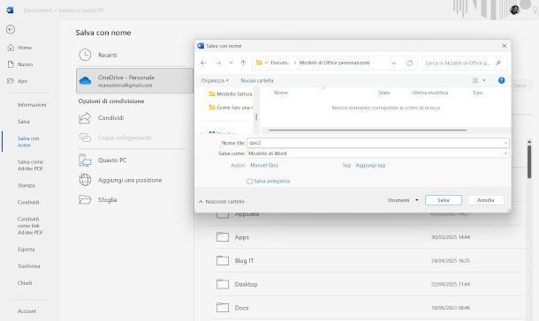This screenshot has height=321, width=539.
Task: Select Come fare una folder in tree
Action: (231, 108)
